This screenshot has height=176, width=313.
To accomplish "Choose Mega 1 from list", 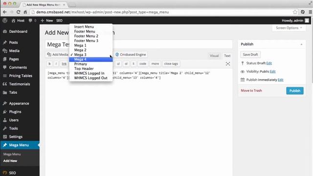I will (x=91, y=45).
